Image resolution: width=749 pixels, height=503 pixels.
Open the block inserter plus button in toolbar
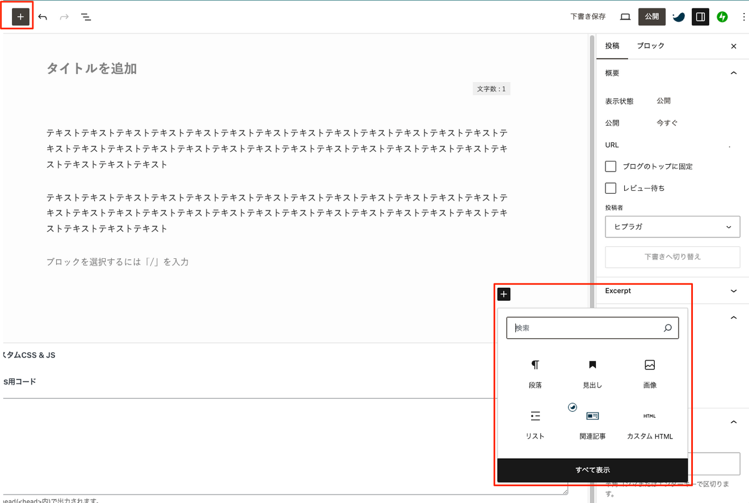(x=20, y=17)
